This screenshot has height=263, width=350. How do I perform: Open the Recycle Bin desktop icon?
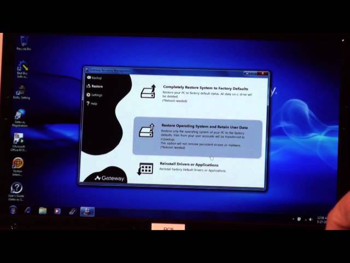pos(24,43)
